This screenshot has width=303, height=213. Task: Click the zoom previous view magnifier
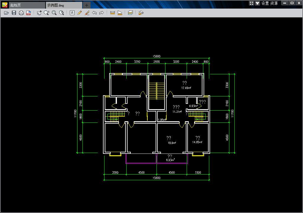(62, 13)
